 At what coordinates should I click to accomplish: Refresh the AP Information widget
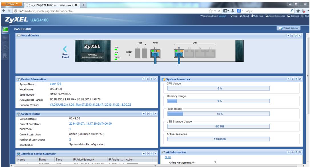point(296,152)
